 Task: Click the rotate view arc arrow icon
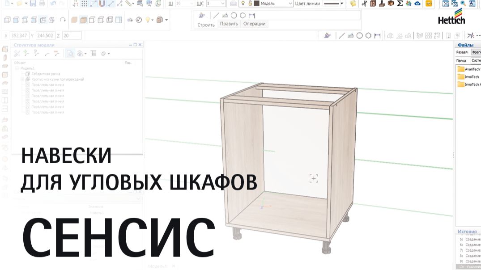63,20
